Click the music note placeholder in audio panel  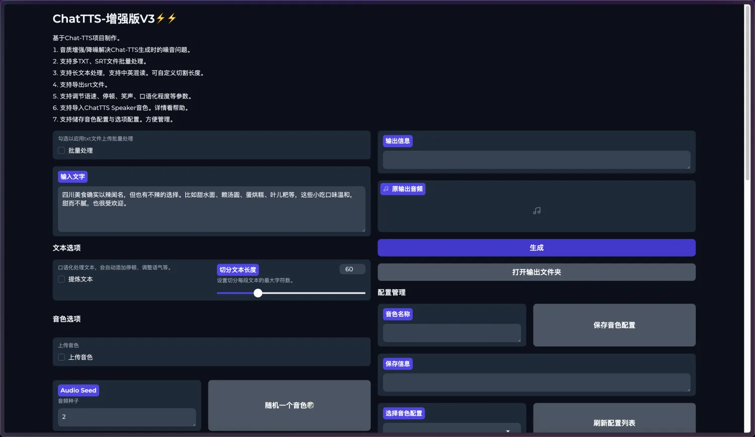[x=537, y=211]
